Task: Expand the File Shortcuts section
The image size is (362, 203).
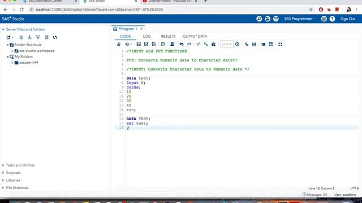Action: tap(3, 188)
